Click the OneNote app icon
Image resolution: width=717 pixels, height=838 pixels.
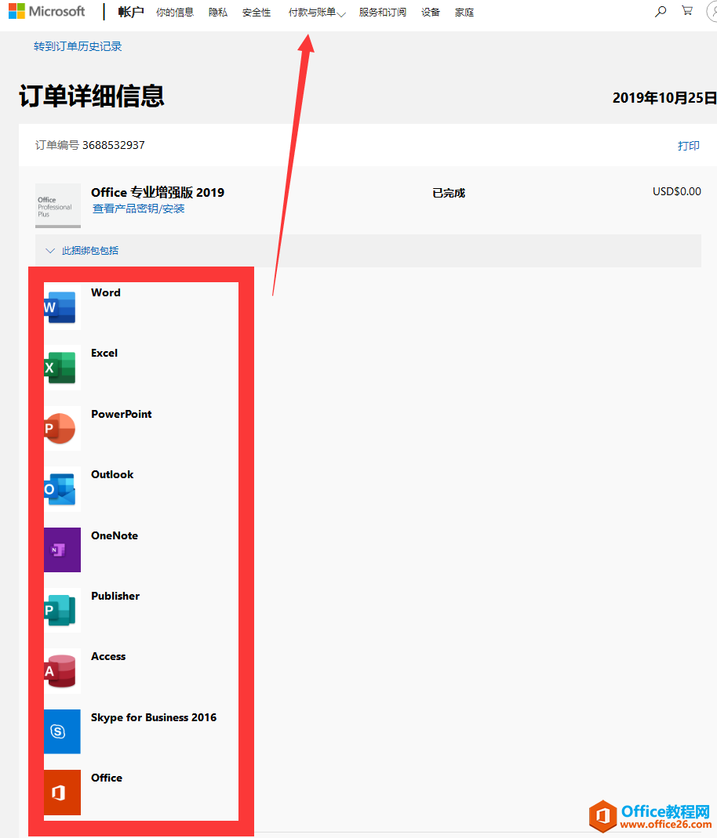tap(62, 550)
